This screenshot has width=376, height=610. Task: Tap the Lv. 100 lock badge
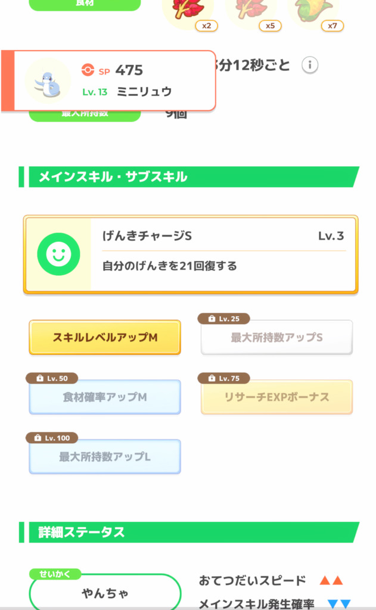pos(52,438)
